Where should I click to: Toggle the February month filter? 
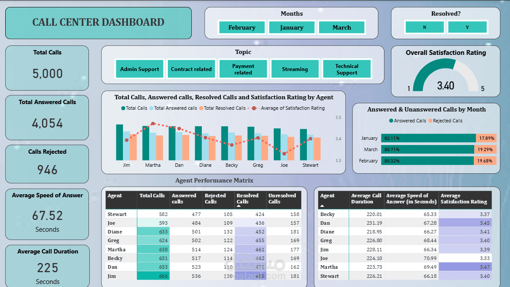tap(241, 27)
